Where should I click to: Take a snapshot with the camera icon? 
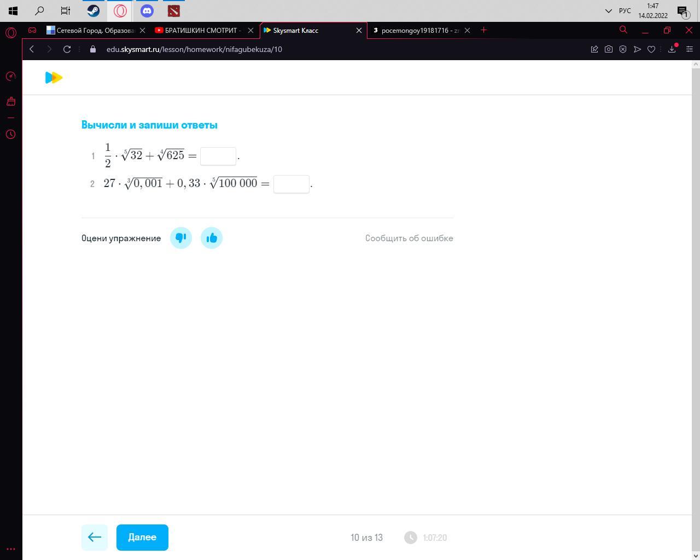coord(609,49)
